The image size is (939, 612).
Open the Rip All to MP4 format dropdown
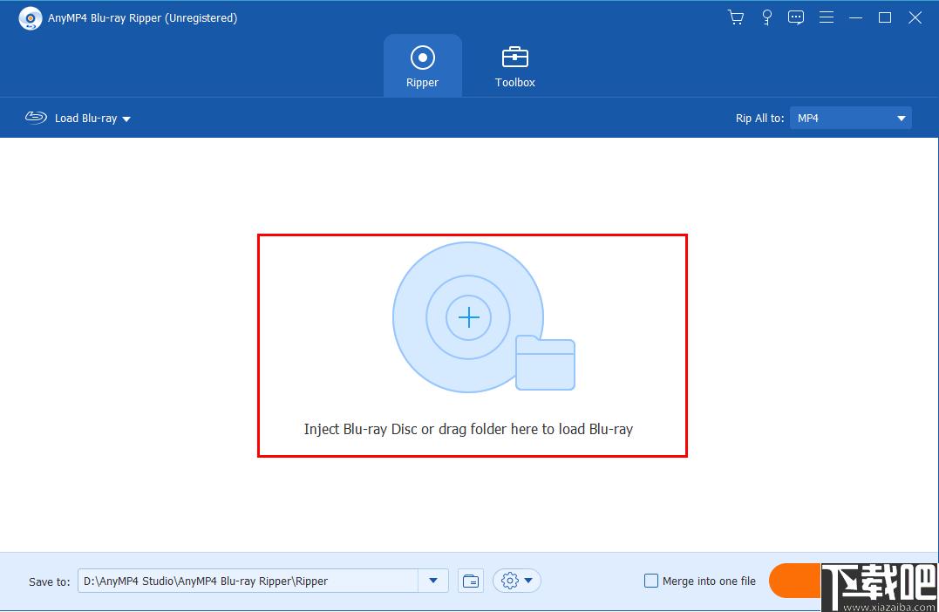point(850,118)
